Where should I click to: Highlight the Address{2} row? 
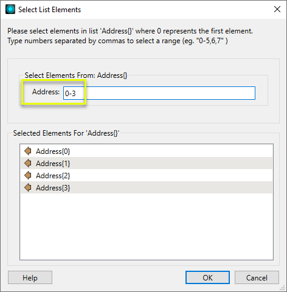147,175
